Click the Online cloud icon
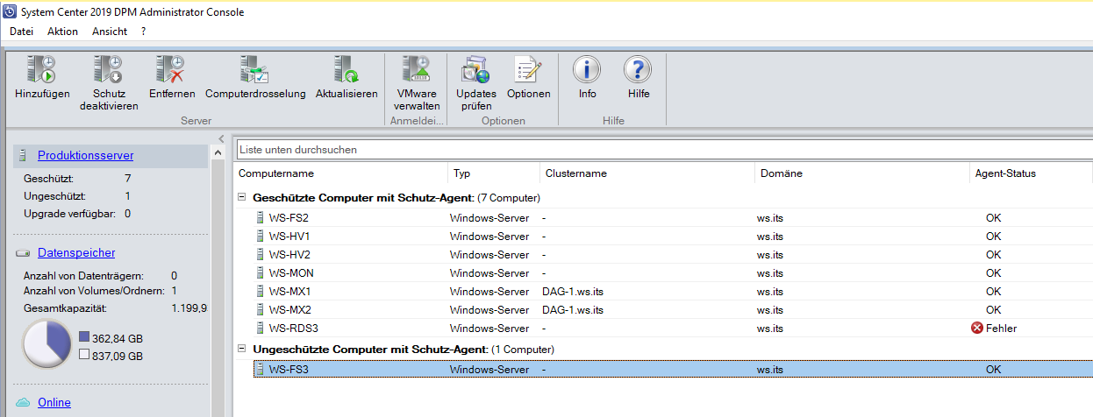The width and height of the screenshot is (1093, 417). (x=23, y=403)
